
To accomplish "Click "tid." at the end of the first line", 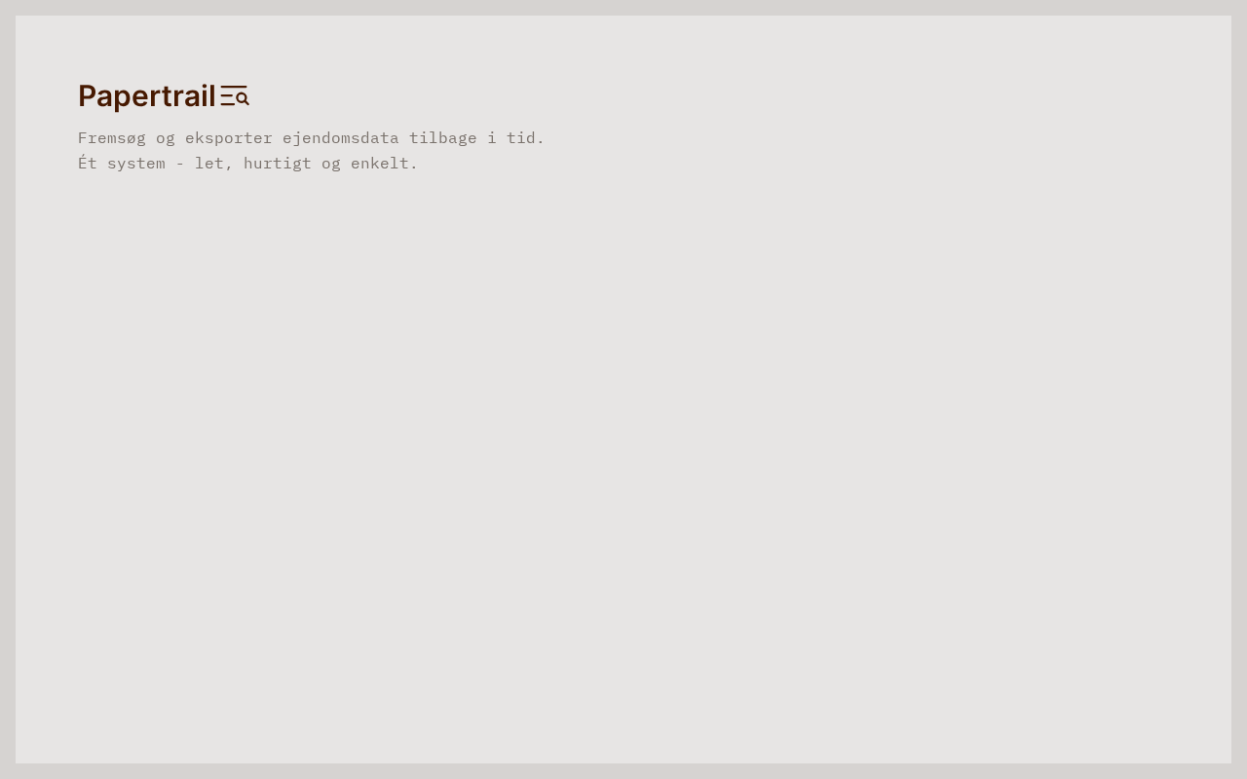I will click(x=526, y=138).
